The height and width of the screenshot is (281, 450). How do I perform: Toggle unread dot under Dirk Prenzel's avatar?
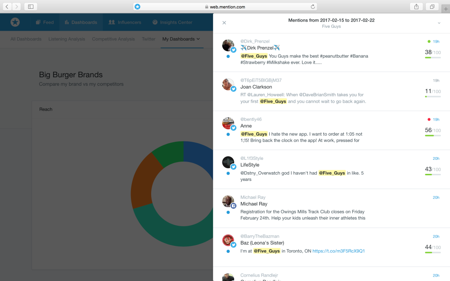pos(228,57)
